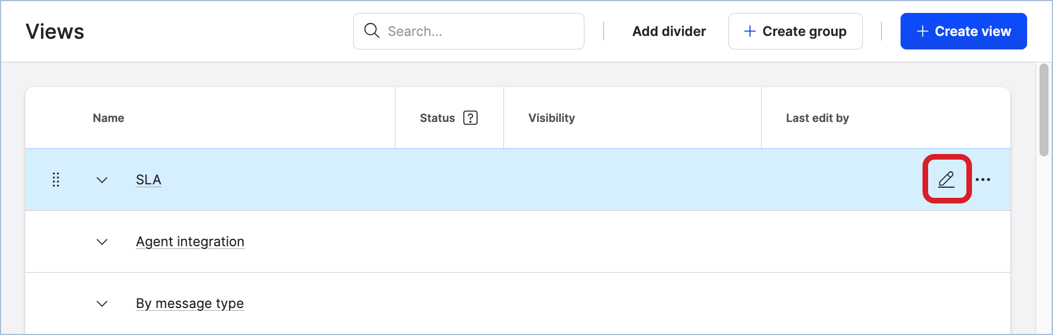This screenshot has height=335, width=1053.
Task: Open the SLA group link
Action: (148, 180)
